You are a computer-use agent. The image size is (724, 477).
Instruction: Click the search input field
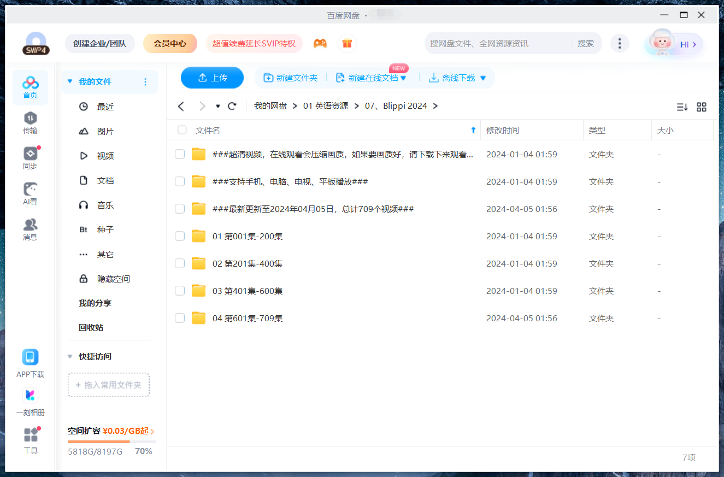498,44
